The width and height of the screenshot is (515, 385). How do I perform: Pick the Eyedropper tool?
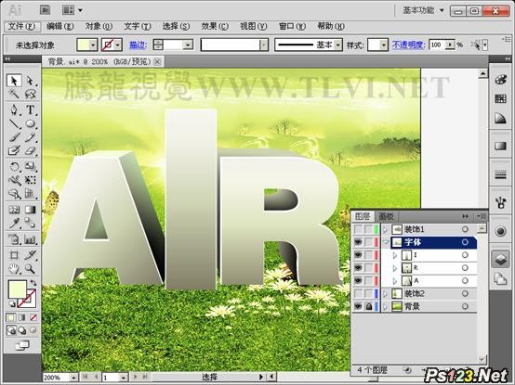[x=14, y=224]
